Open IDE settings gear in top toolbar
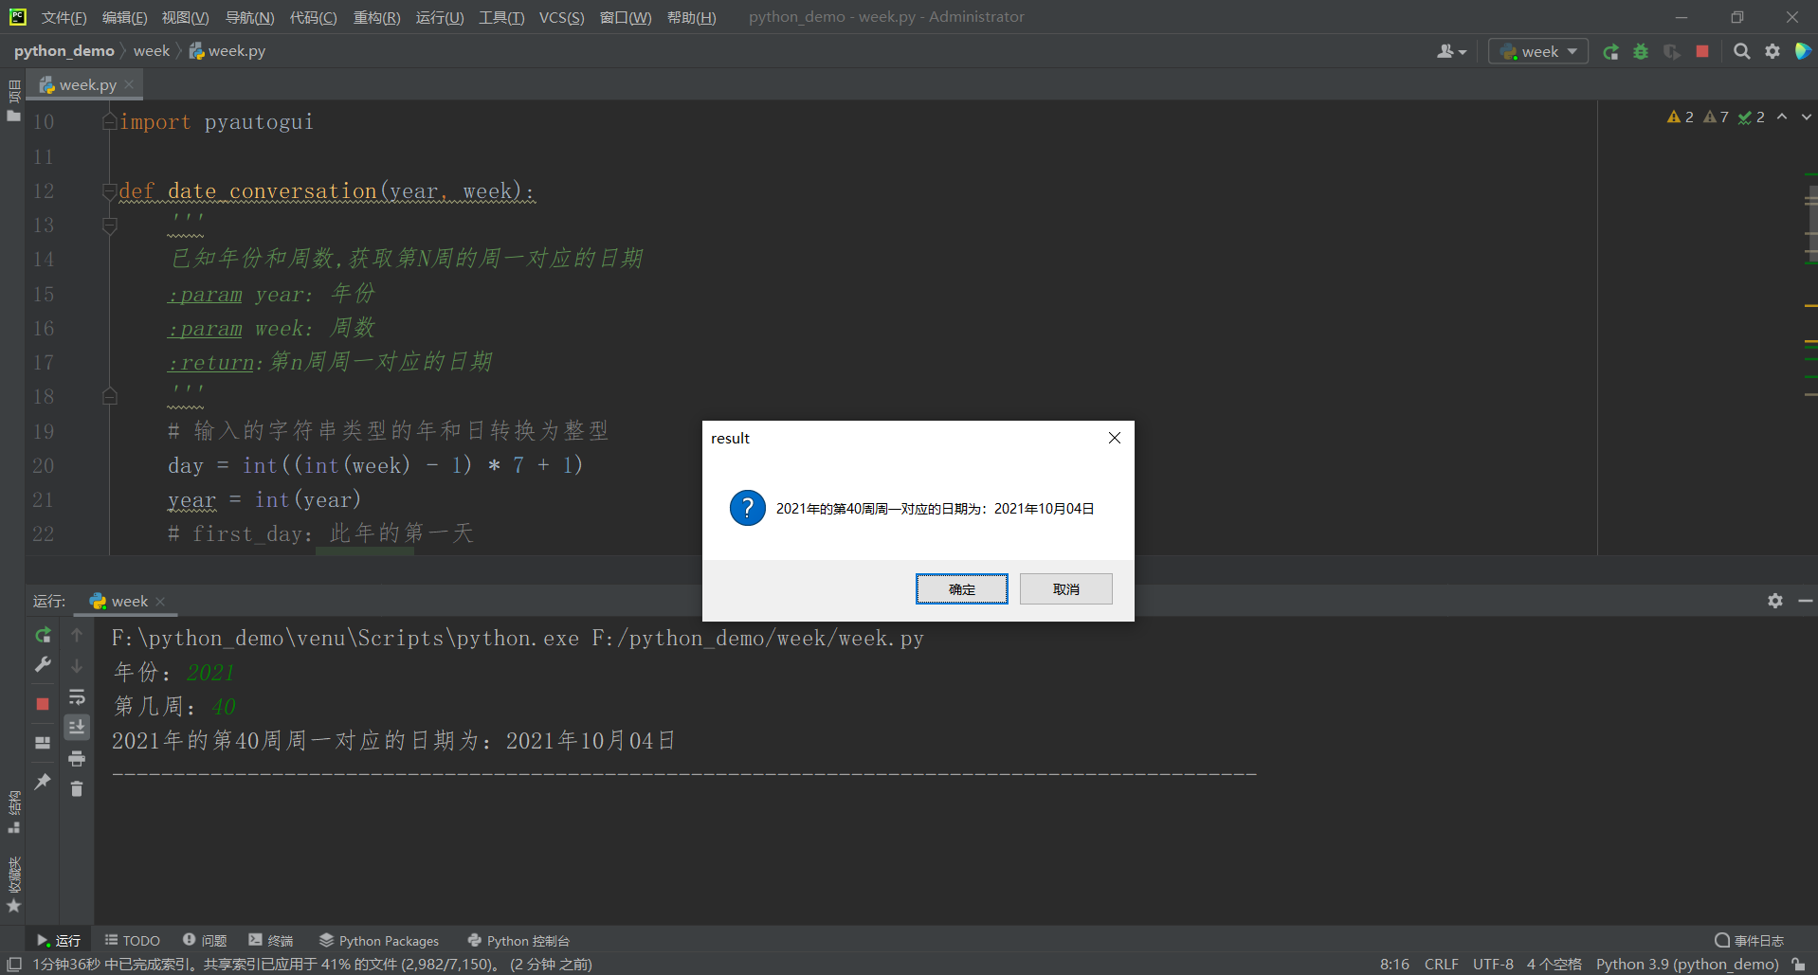1818x975 pixels. point(1773,52)
